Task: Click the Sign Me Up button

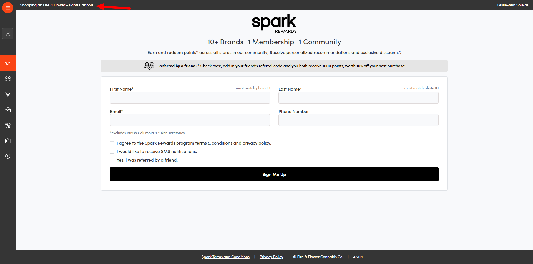Action: [x=274, y=174]
